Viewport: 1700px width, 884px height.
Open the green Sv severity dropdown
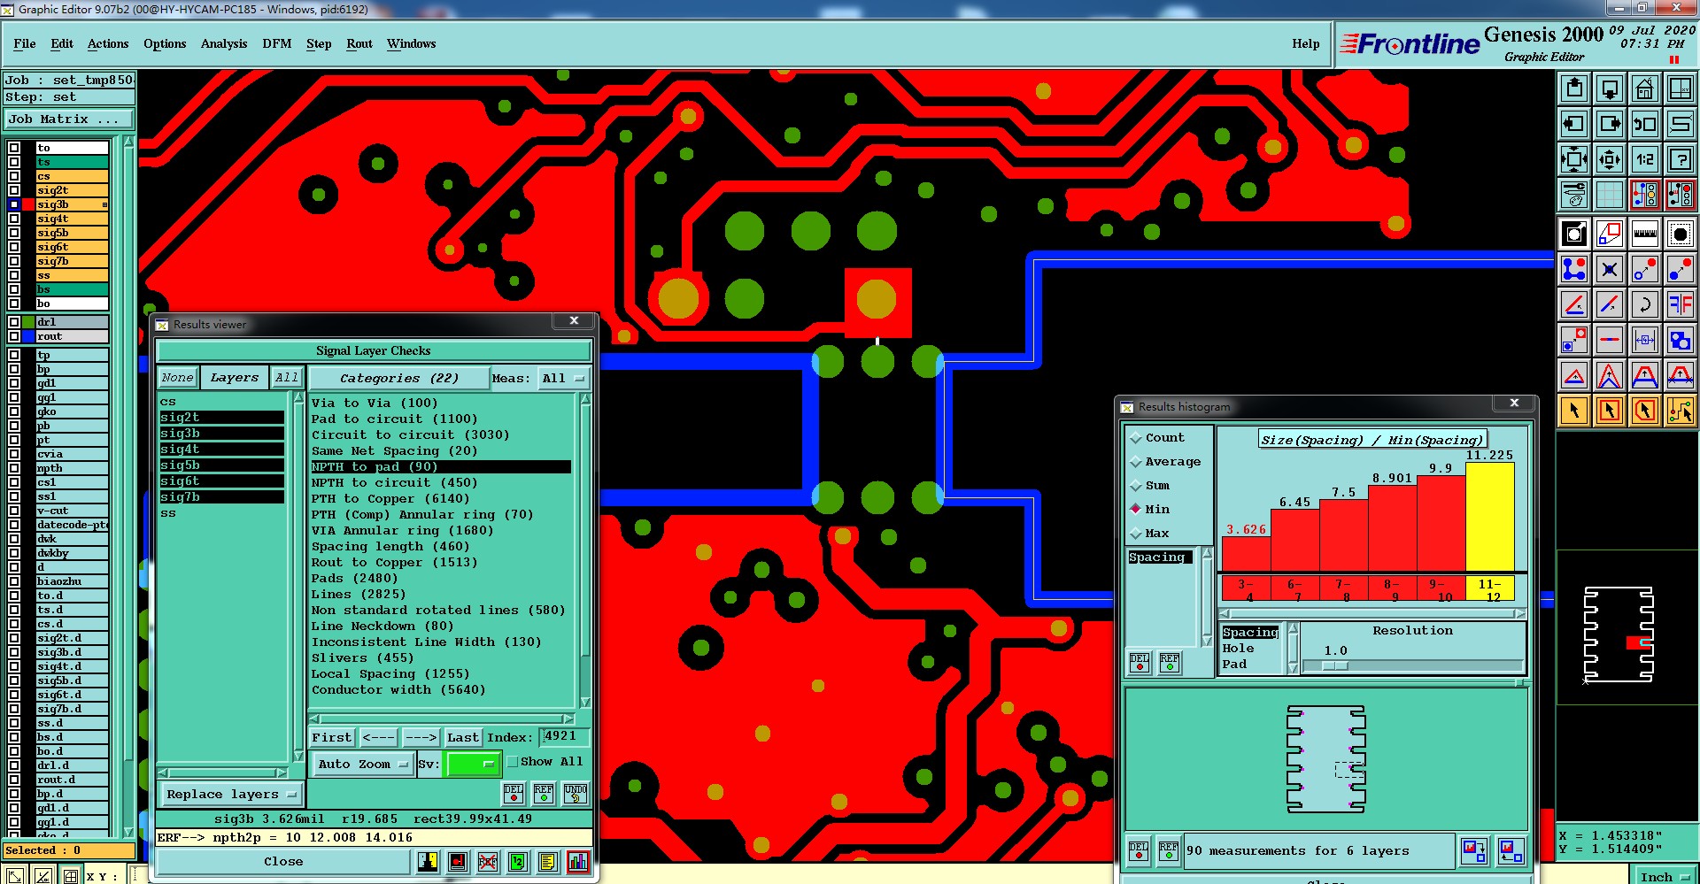[474, 764]
